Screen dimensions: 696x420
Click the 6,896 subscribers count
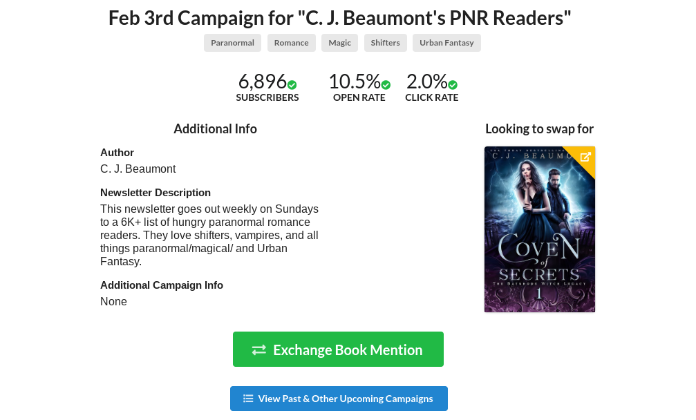263,82
